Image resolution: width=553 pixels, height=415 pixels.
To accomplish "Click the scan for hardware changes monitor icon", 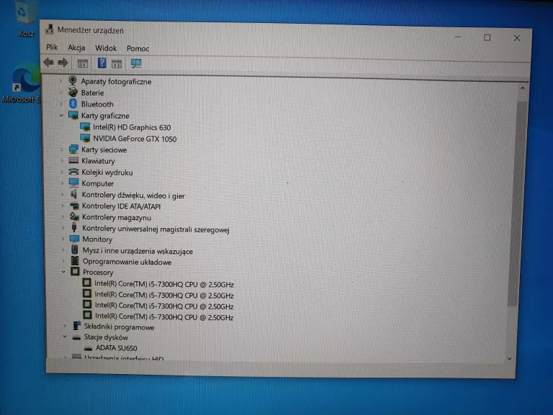I will coord(136,63).
